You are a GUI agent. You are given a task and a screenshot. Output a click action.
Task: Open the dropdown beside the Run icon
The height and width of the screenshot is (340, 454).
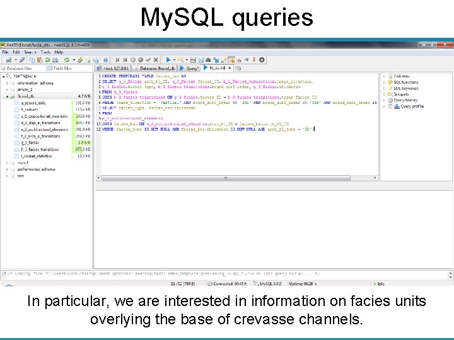[x=174, y=60]
